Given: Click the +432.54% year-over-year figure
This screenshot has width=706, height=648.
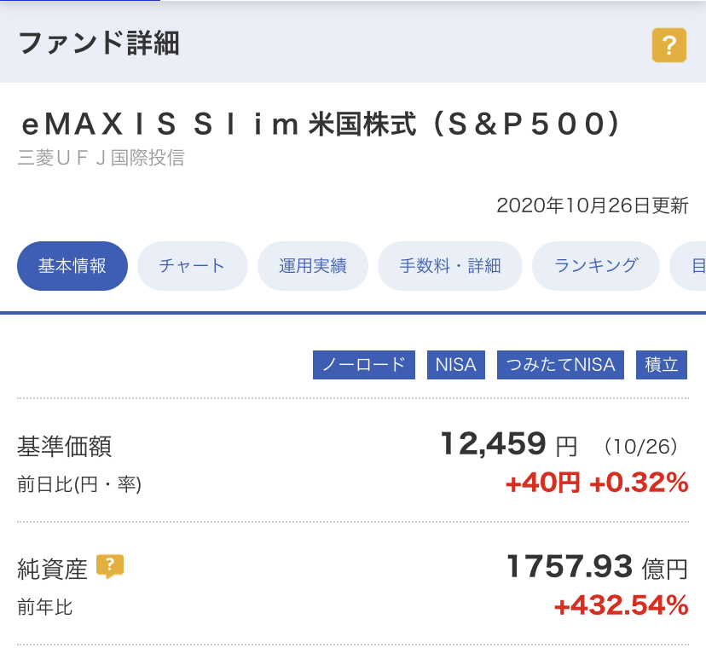Looking at the screenshot, I should coord(621,606).
